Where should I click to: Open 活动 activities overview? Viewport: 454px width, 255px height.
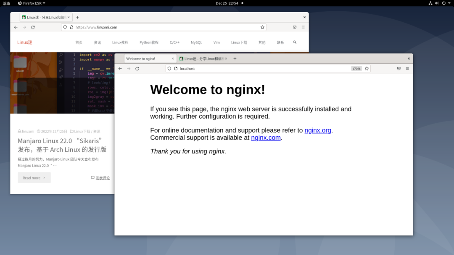pos(6,3)
